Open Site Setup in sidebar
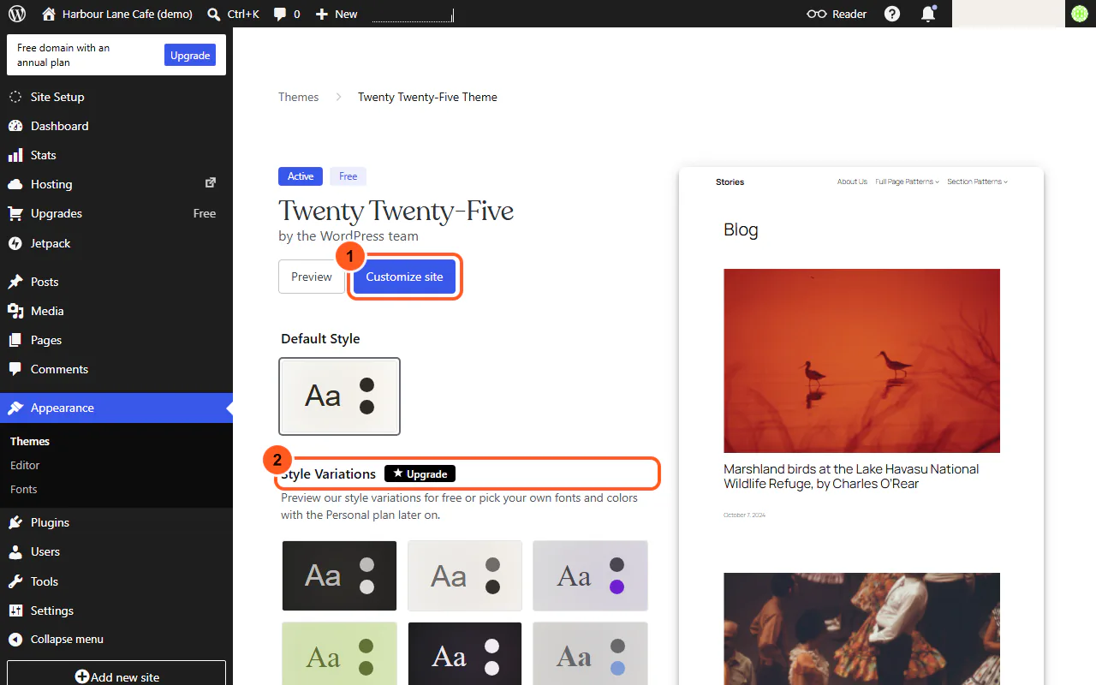This screenshot has width=1096, height=685. [116, 97]
